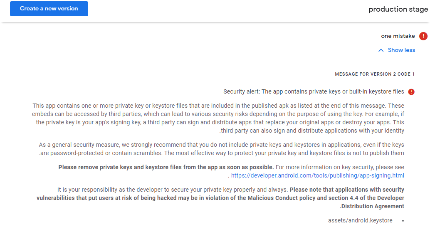This screenshot has height=227, width=435.
Task: Open the developer.android.com app-signing link
Action: pyautogui.click(x=317, y=175)
